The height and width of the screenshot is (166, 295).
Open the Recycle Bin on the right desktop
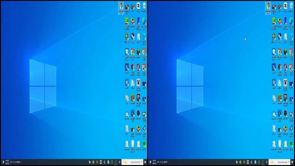[291, 7]
